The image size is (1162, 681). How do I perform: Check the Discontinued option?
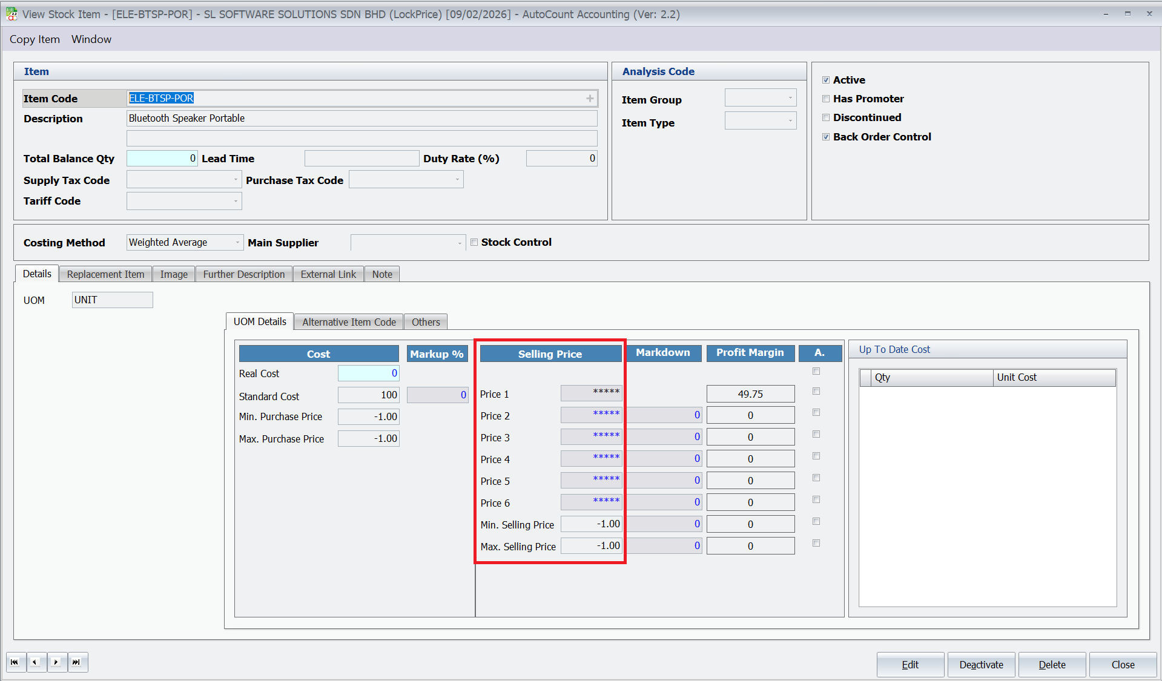(826, 117)
